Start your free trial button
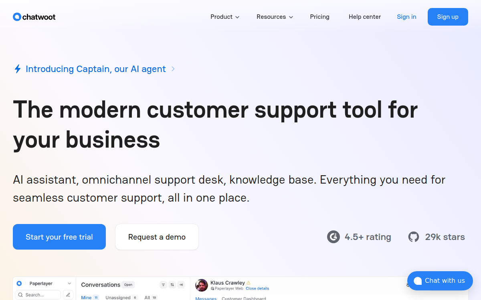The width and height of the screenshot is (481, 300). 59,237
